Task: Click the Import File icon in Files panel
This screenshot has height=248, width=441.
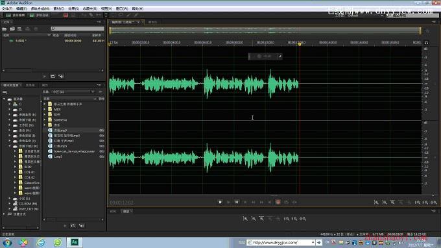Action: (x=12, y=29)
